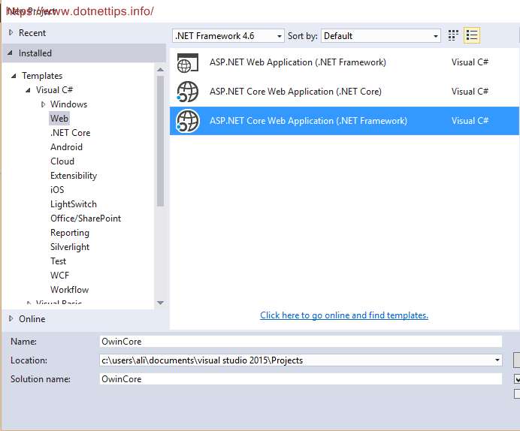Toggle the checked checkbox beside Solution name
Image resolution: width=520 pixels, height=431 pixels.
(517, 378)
